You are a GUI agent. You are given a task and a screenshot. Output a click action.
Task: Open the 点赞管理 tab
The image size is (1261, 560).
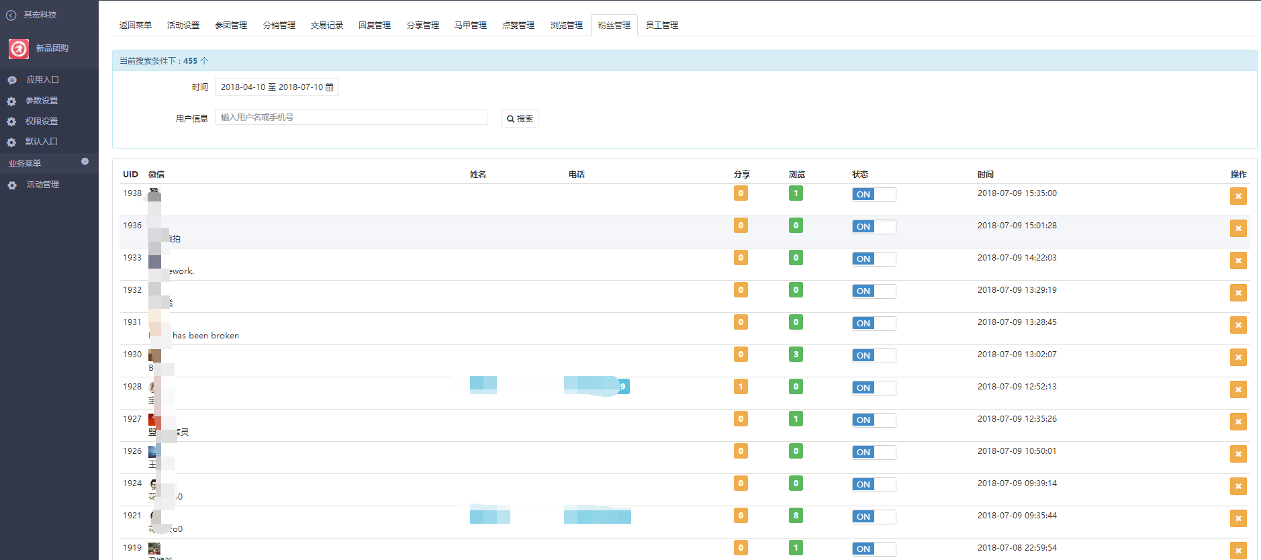tap(518, 26)
